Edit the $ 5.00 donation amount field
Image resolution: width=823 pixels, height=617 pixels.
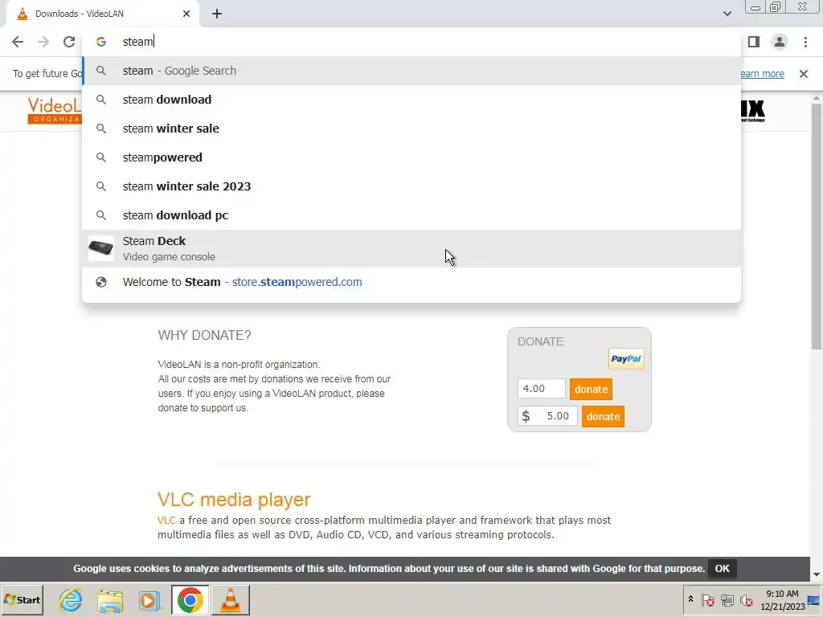(547, 416)
